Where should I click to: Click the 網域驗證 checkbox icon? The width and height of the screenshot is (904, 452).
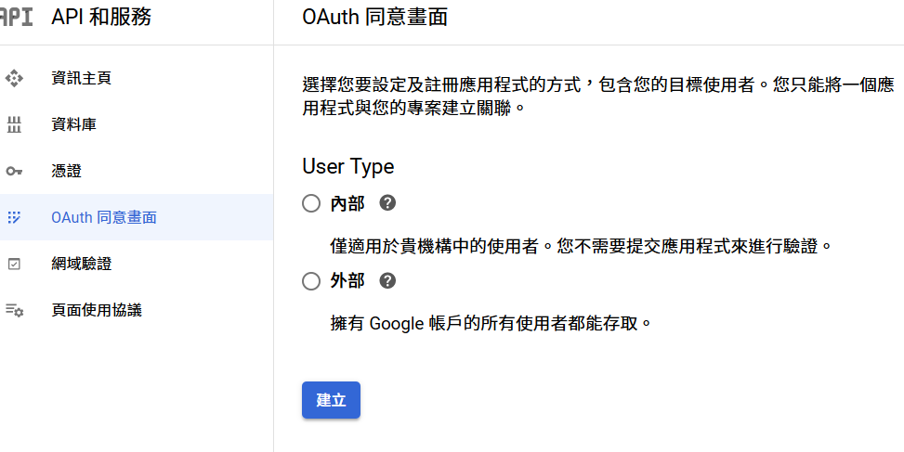(14, 264)
